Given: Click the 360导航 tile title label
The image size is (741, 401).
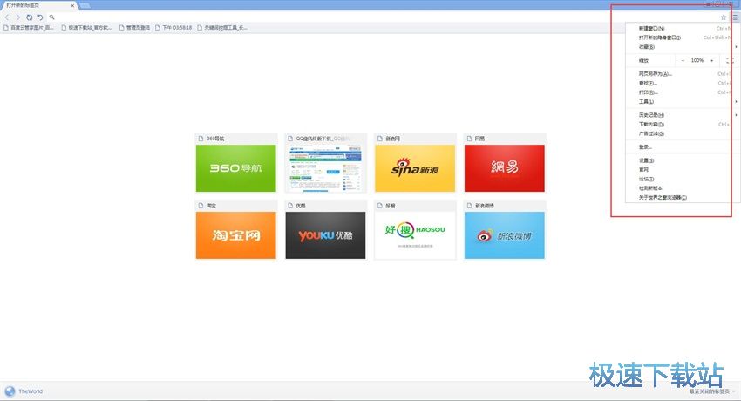Looking at the screenshot, I should coord(215,139).
